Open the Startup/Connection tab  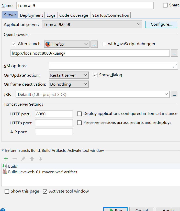[111, 15]
